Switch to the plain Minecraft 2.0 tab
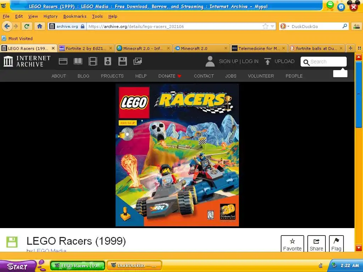This screenshot has width=363, height=272. [201, 48]
